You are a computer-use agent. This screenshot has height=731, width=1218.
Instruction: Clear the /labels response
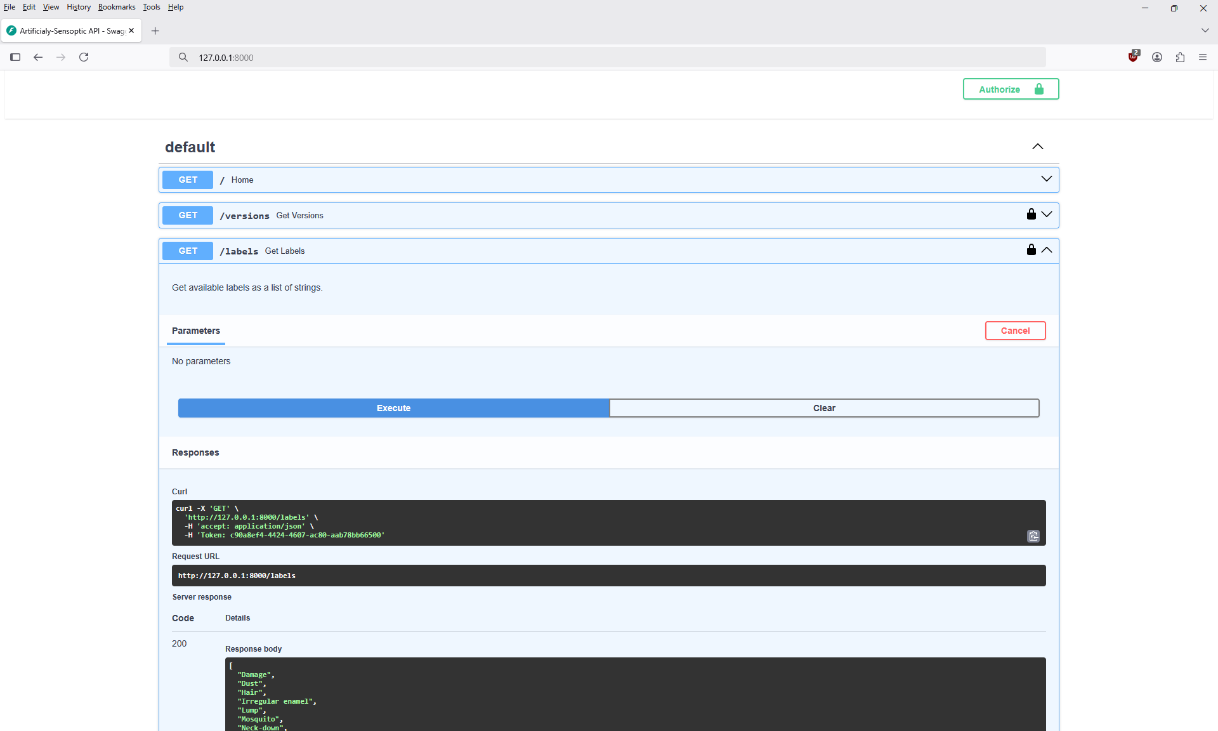click(x=824, y=408)
